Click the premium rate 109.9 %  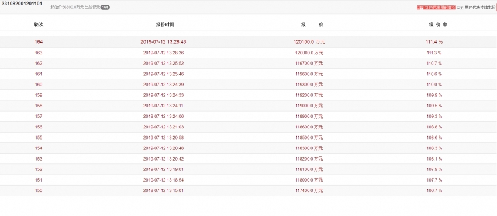434,95
